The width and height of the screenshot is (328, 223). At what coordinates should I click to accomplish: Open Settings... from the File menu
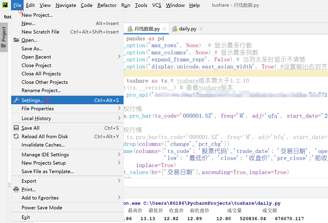pos(67,100)
